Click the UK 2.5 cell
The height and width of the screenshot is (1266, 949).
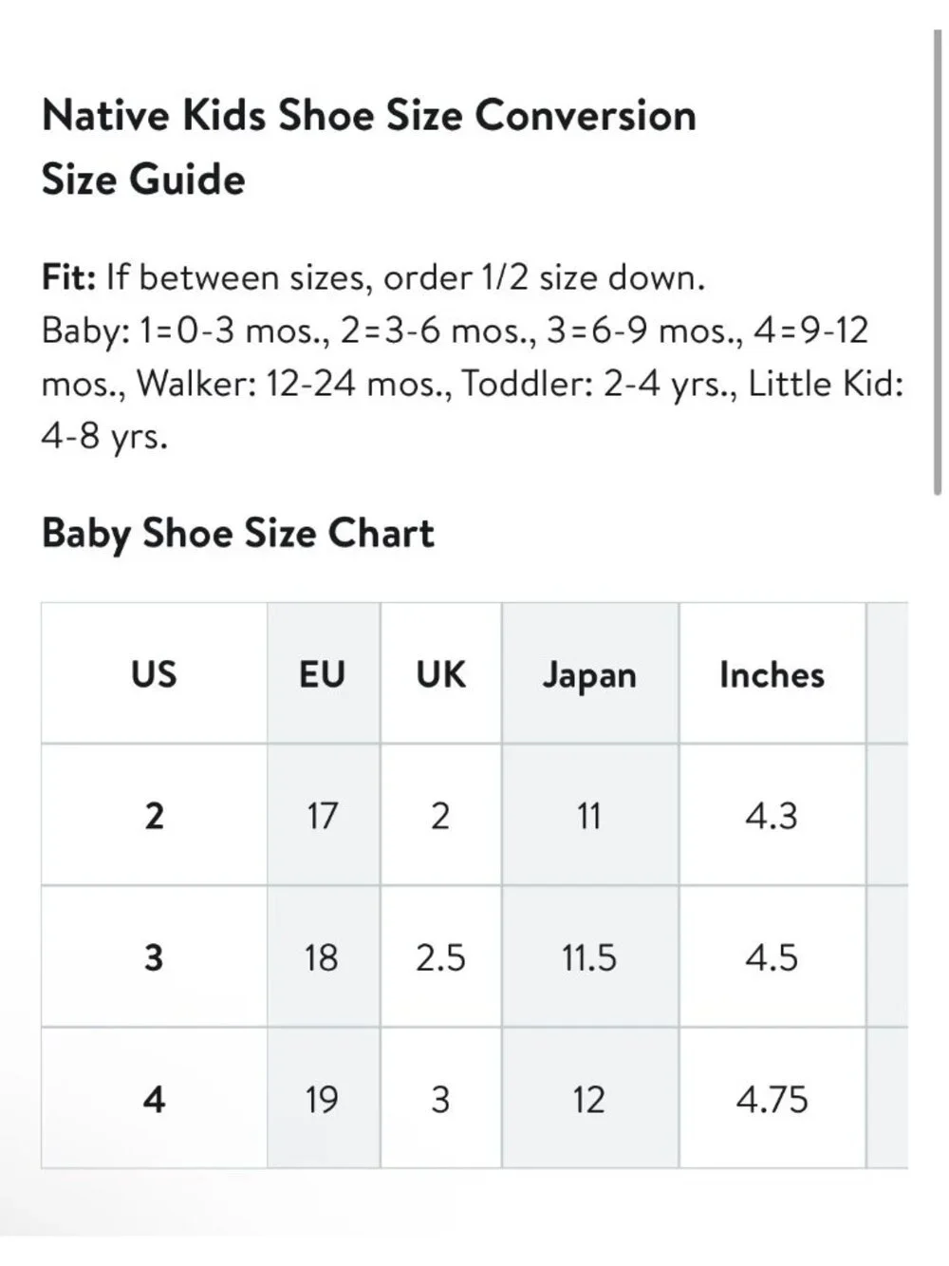440,956
